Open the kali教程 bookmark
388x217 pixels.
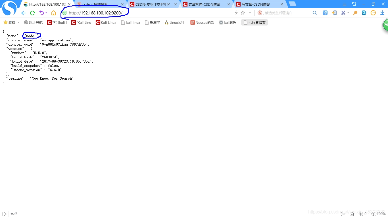click(x=229, y=22)
